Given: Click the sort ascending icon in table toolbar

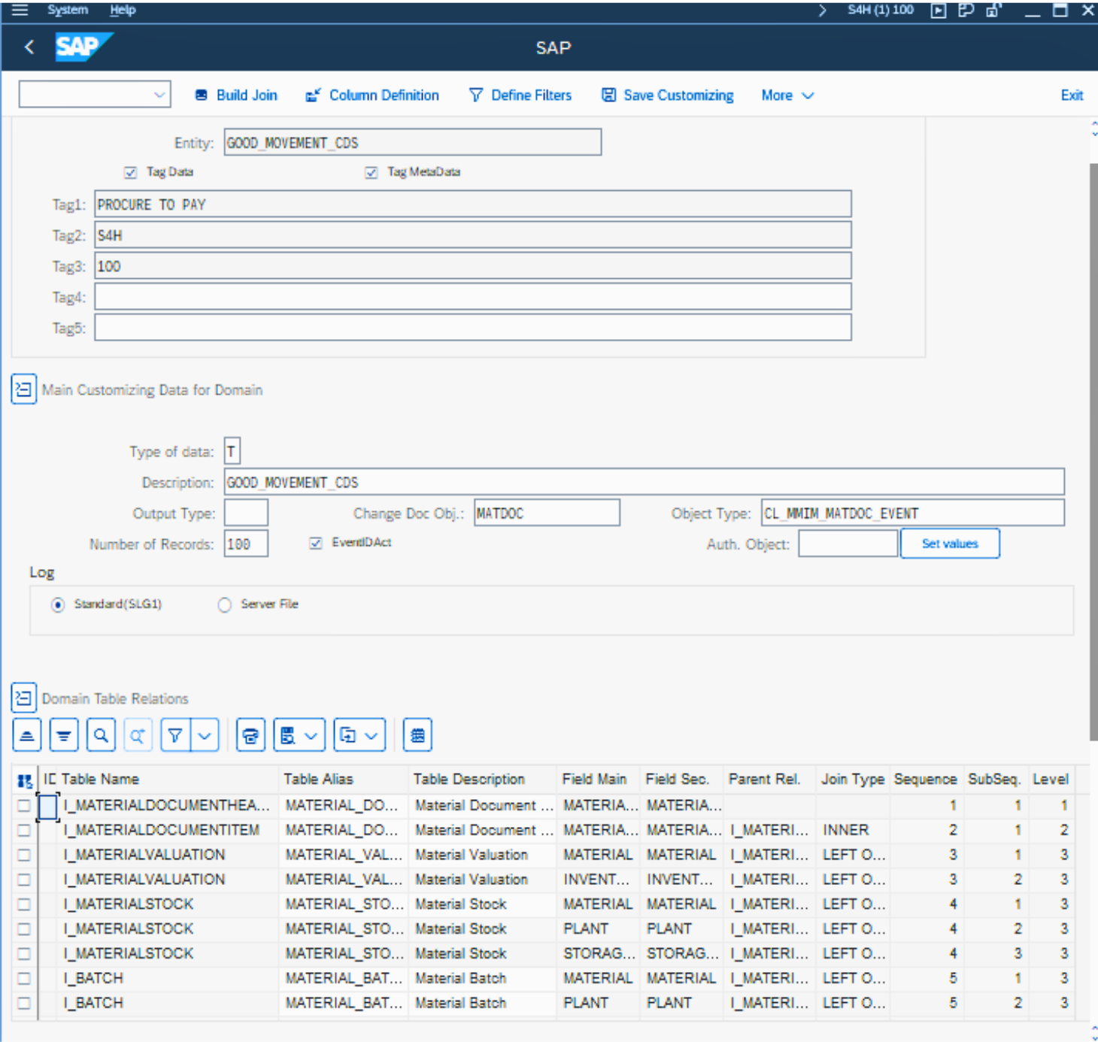Looking at the screenshot, I should pos(26,735).
